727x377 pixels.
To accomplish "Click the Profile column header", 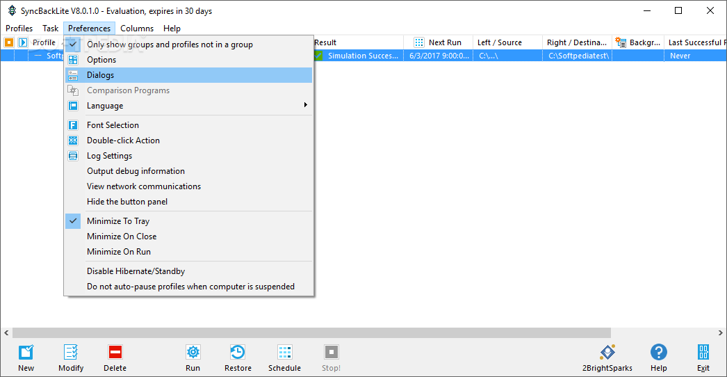I will coord(44,42).
